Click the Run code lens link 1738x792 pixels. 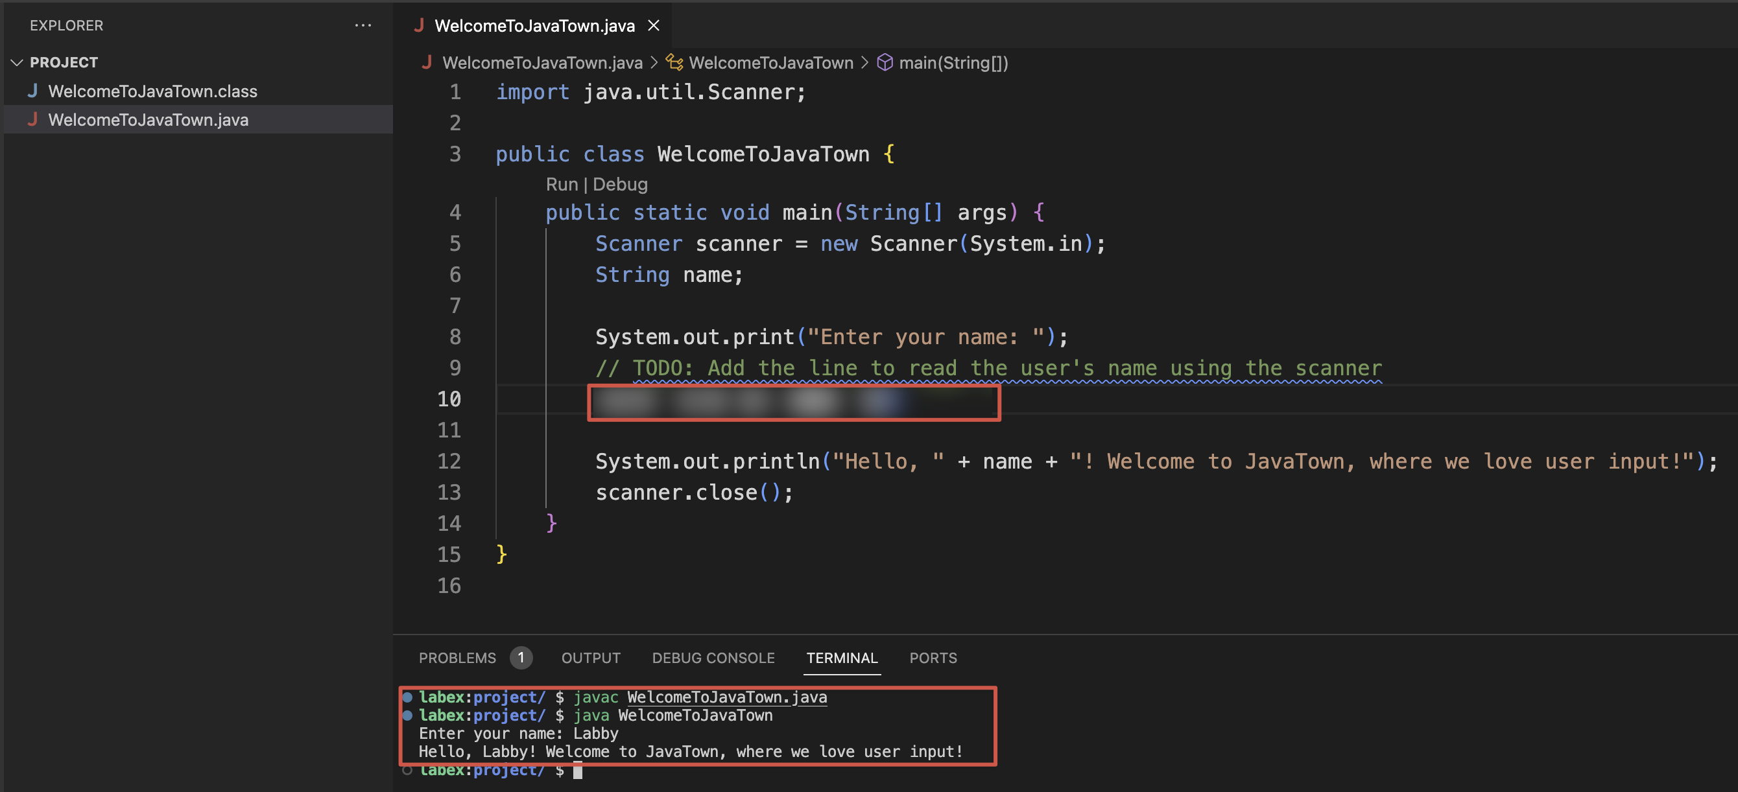tap(562, 185)
